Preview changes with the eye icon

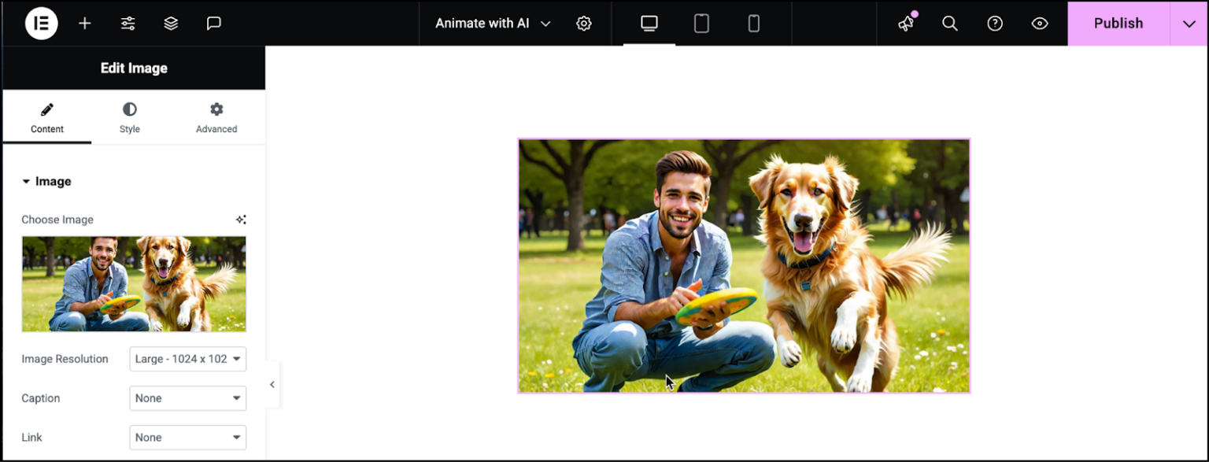1040,24
